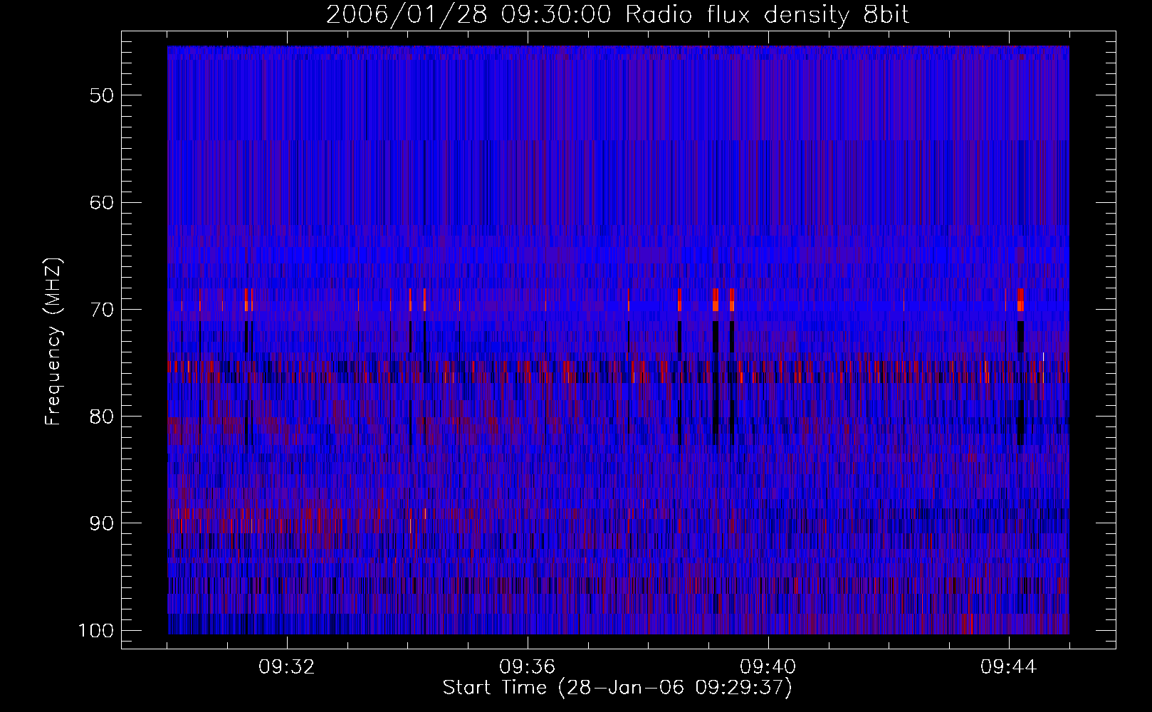
Task: Click the time tick label "09:40"
Action: [768, 667]
